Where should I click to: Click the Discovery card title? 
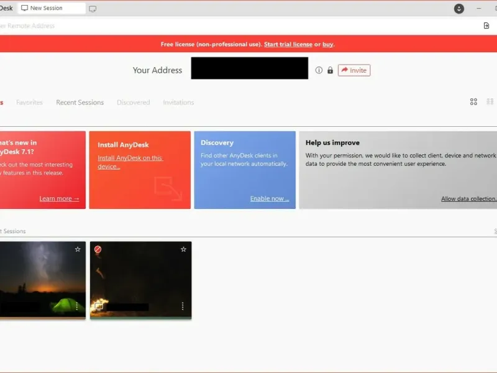coord(217,143)
